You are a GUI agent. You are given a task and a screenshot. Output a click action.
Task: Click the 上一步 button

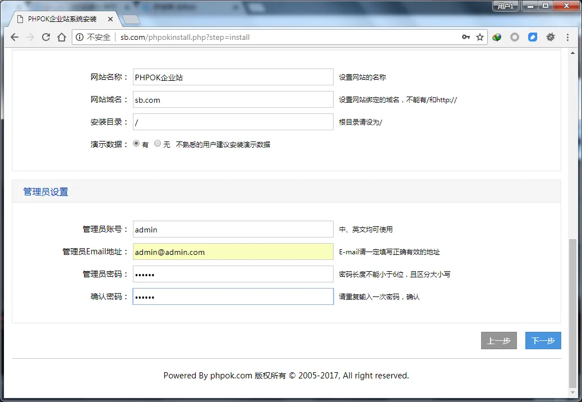tap(498, 341)
